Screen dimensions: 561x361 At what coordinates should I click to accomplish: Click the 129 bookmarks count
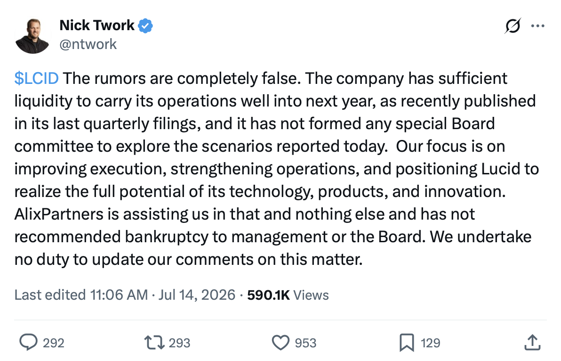pyautogui.click(x=431, y=343)
